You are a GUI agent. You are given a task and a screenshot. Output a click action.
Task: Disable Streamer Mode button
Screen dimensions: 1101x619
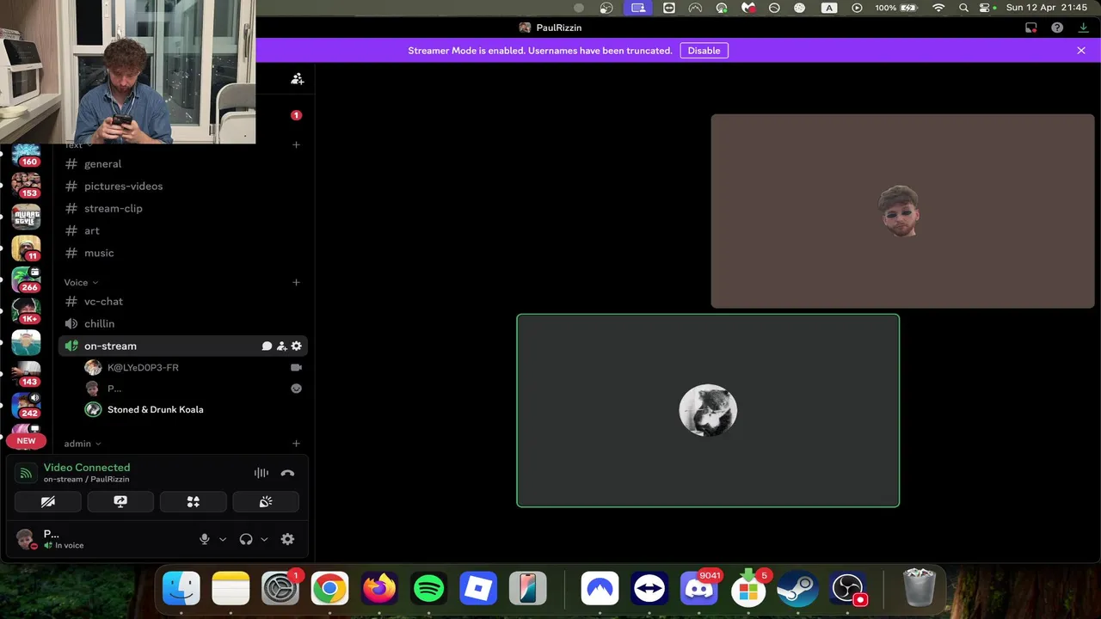click(704, 51)
